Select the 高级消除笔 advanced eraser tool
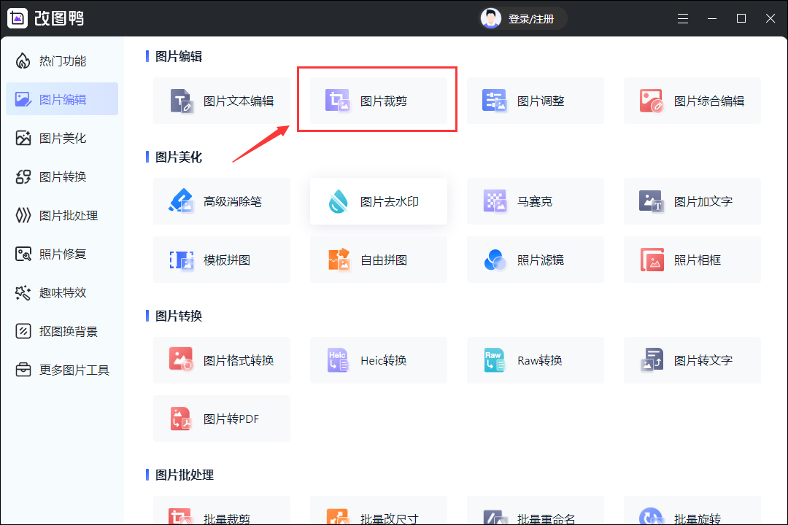The width and height of the screenshot is (788, 525). click(x=221, y=201)
